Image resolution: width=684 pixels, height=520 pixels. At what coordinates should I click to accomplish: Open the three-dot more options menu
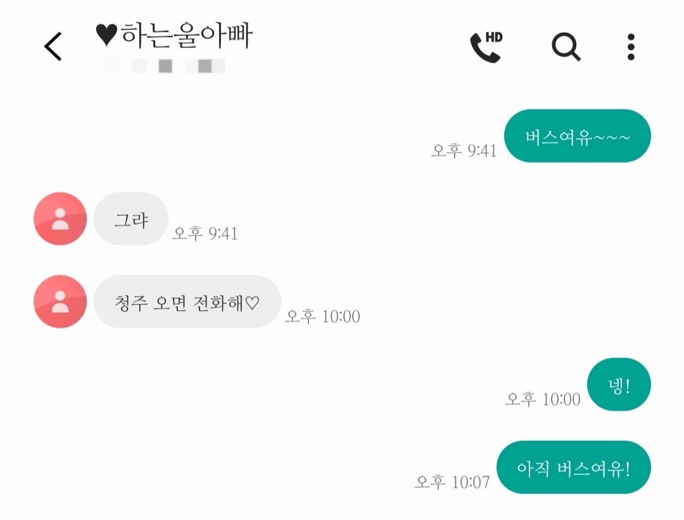[x=631, y=47]
